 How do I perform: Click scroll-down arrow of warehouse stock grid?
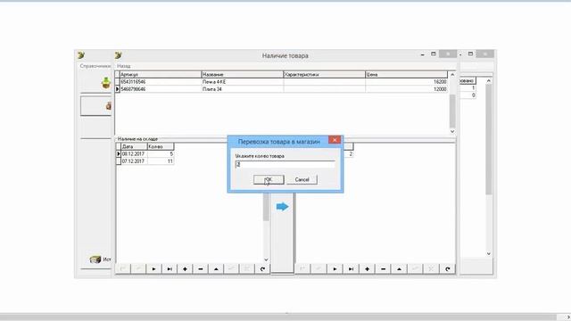click(266, 259)
